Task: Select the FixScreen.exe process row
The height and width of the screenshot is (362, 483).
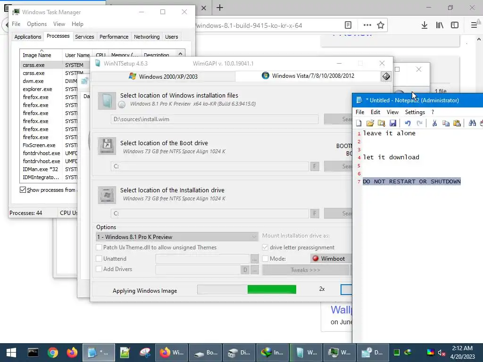Action: [49, 145]
